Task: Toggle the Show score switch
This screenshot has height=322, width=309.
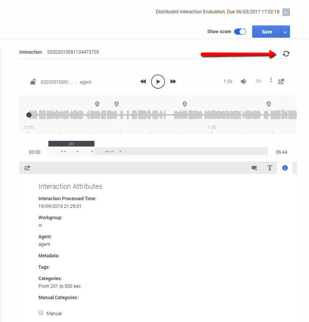Action: coord(240,32)
